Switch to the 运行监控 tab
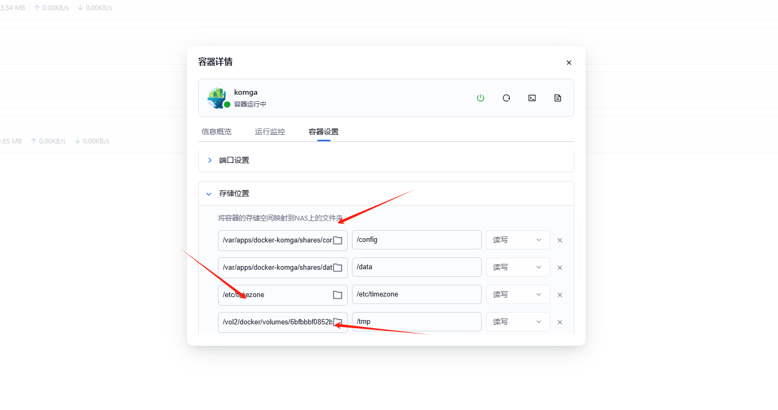778x410 pixels. pyautogui.click(x=270, y=132)
